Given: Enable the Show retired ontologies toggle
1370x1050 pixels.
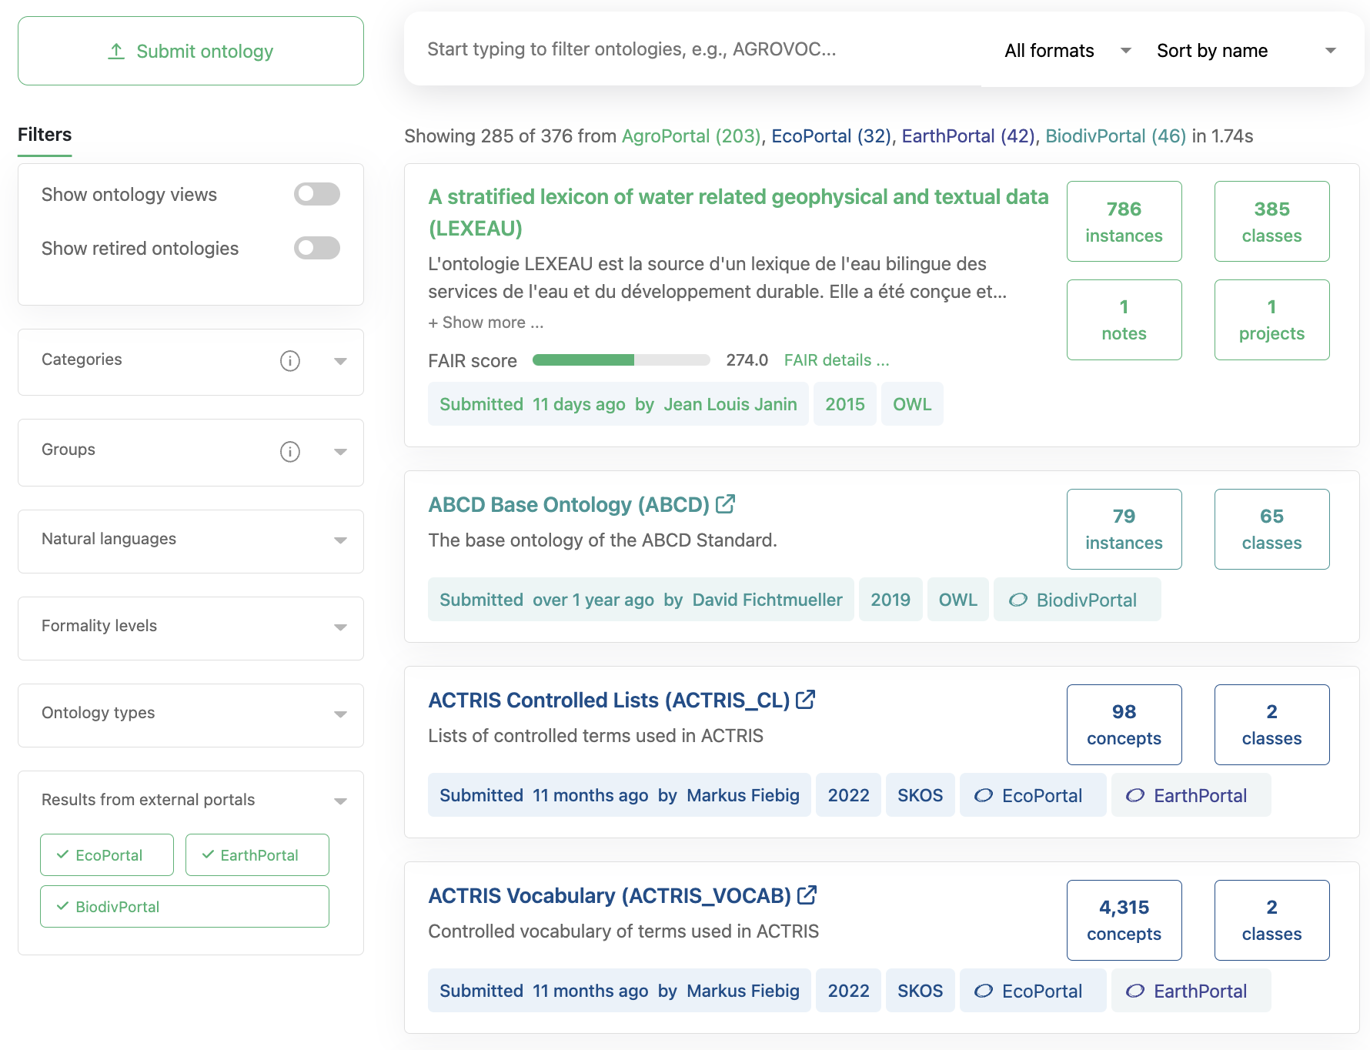Looking at the screenshot, I should point(316,248).
